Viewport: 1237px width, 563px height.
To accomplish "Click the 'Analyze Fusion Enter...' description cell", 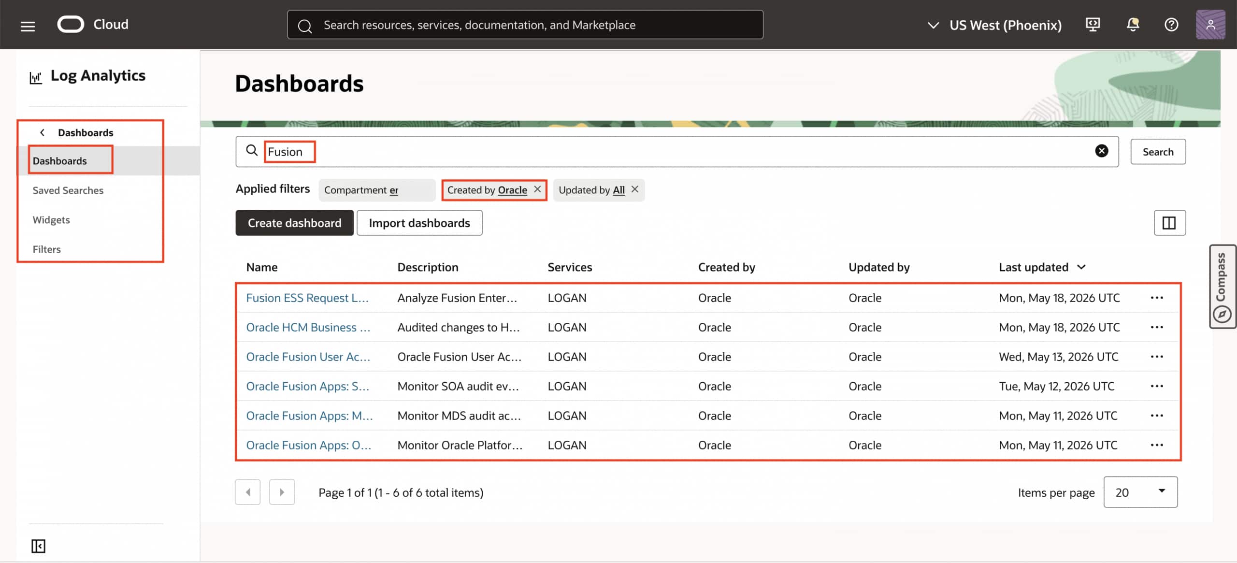I will (457, 298).
